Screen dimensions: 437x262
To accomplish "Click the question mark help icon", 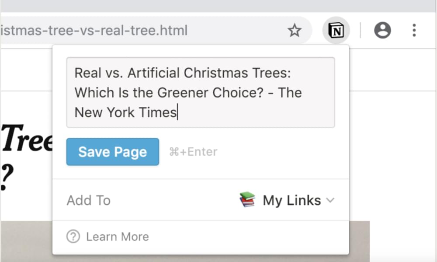I will click(73, 237).
